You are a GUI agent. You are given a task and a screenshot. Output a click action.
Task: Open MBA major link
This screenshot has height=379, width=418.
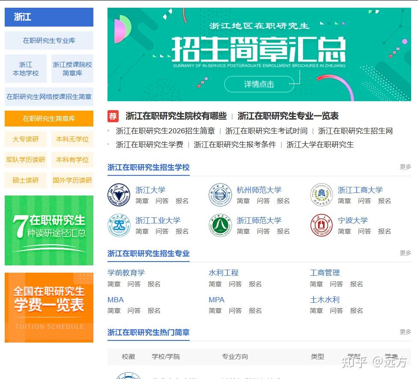tap(116, 300)
